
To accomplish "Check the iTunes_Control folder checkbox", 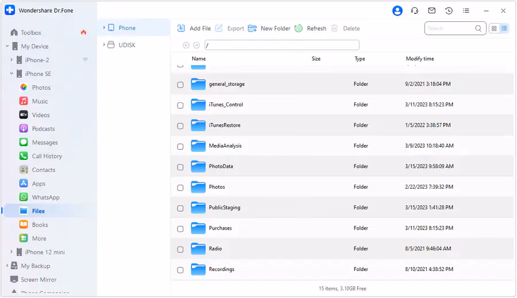I will (x=180, y=105).
